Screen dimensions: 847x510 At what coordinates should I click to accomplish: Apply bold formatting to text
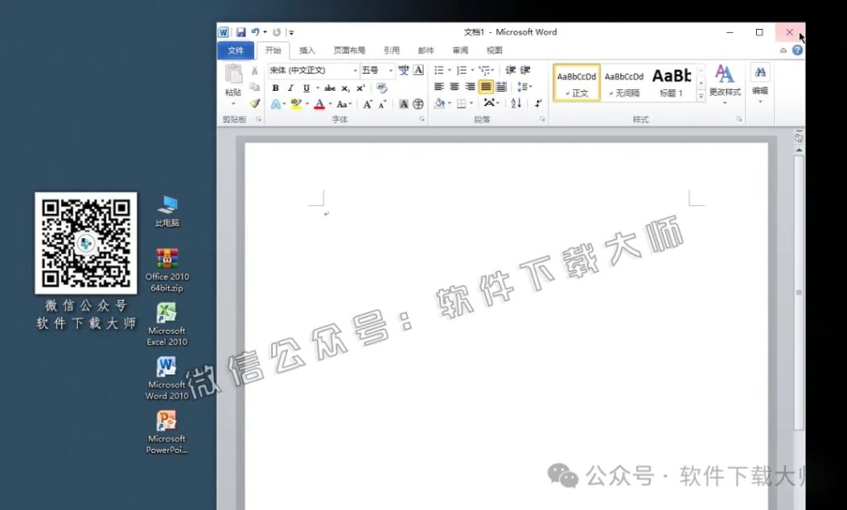click(x=276, y=88)
